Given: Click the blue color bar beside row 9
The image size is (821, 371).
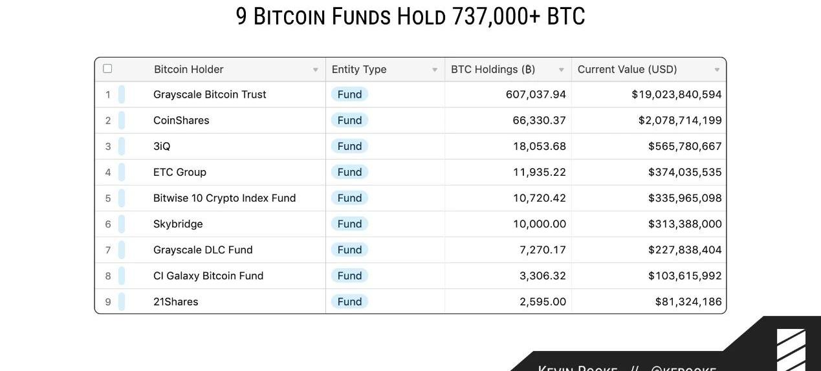Looking at the screenshot, I should [122, 301].
